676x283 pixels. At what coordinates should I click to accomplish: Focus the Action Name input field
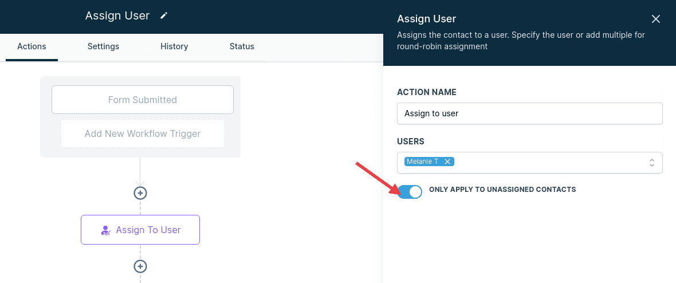[529, 113]
